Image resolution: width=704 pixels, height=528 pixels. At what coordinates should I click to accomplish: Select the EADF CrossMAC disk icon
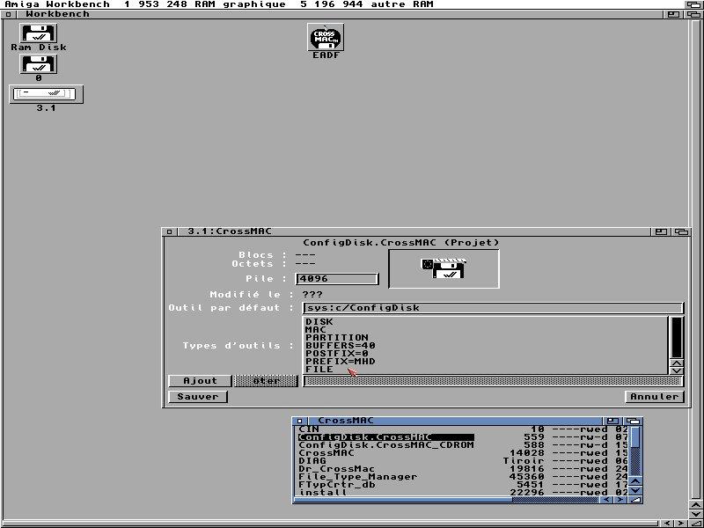326,37
